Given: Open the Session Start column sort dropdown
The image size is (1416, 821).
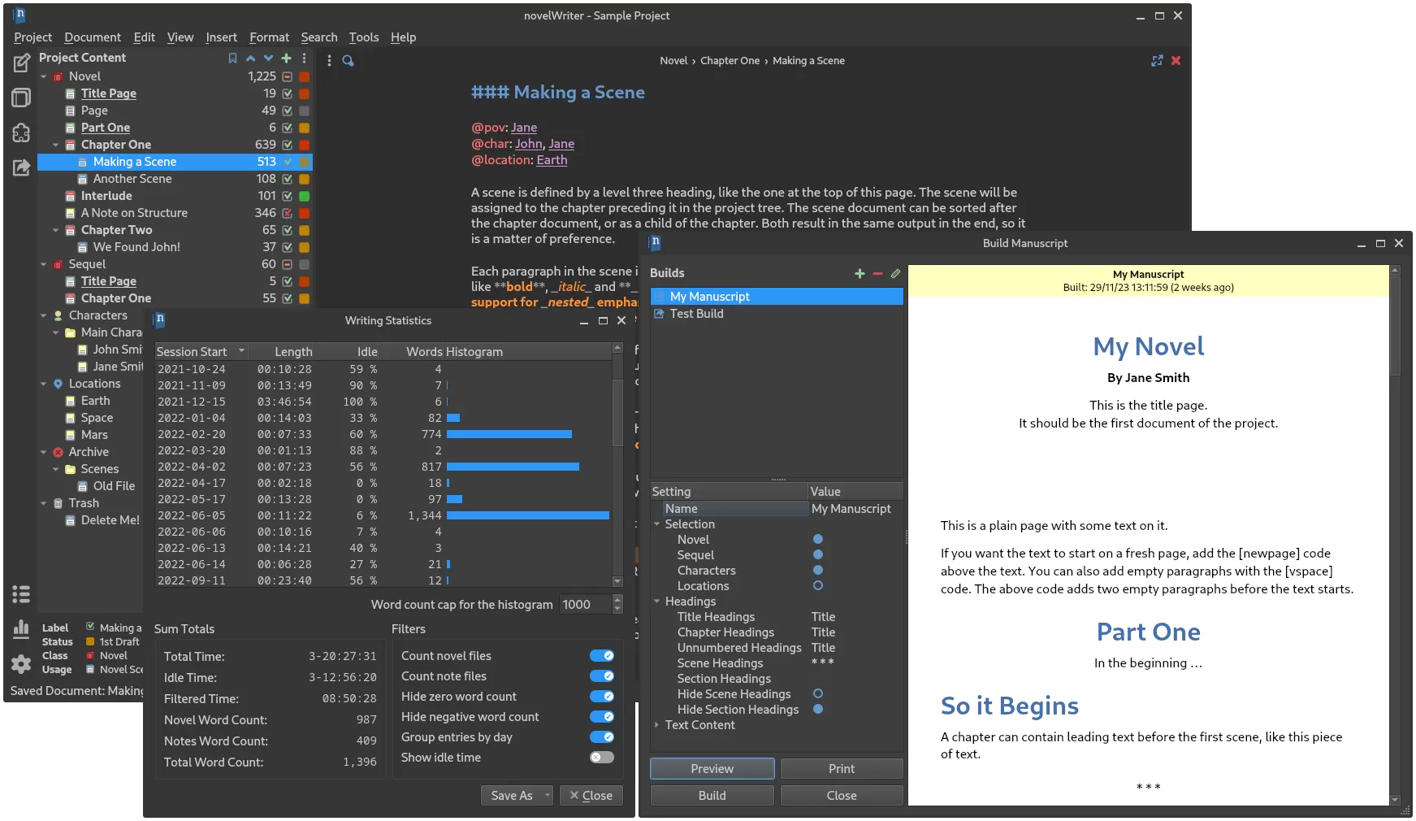Looking at the screenshot, I should tap(241, 351).
